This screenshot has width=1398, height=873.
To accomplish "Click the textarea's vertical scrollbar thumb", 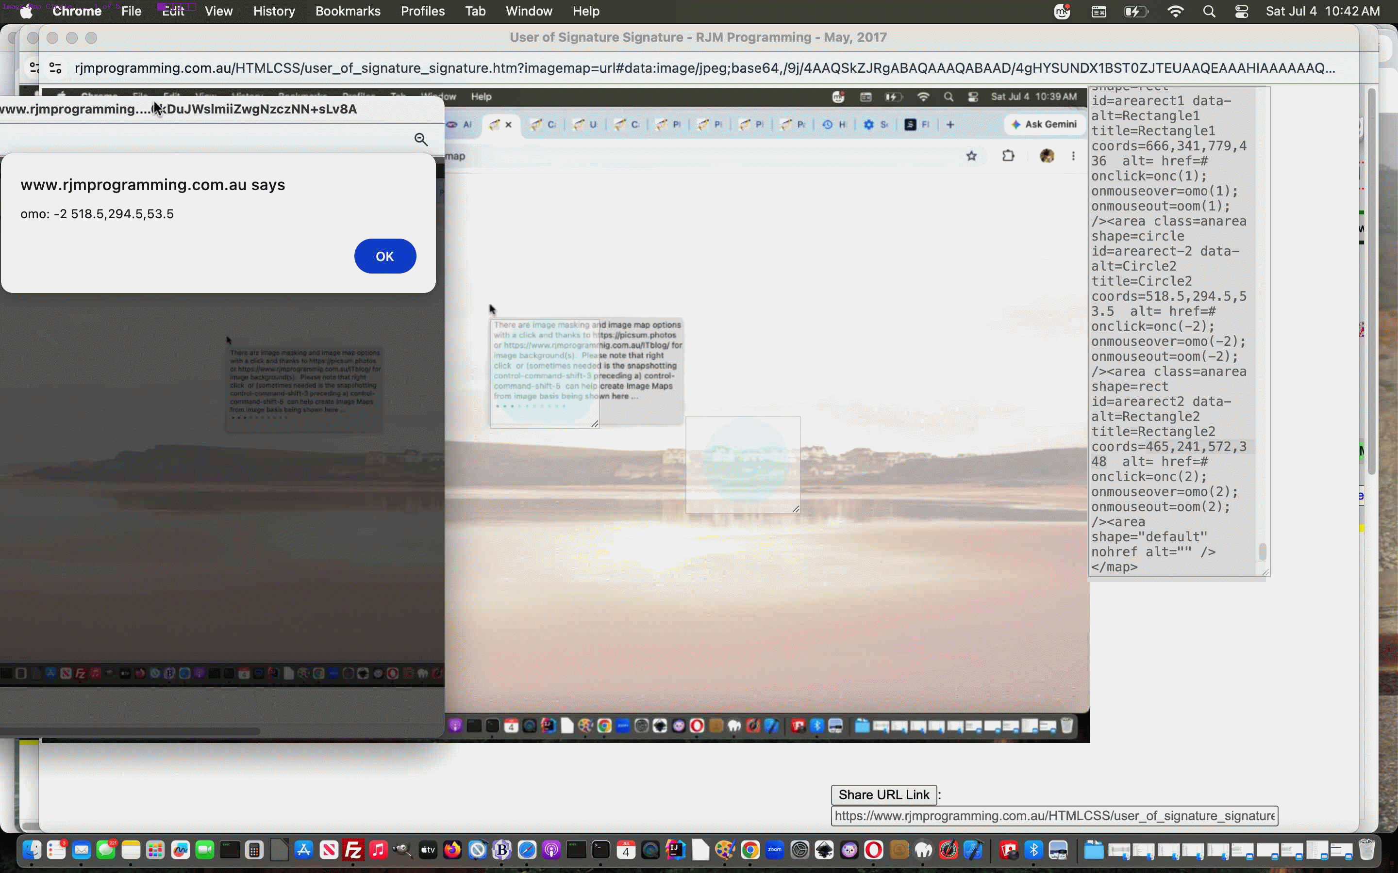I will tap(1262, 551).
